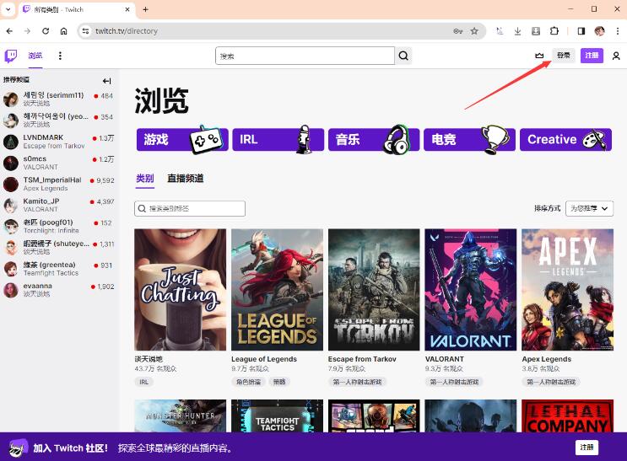
Task: Open Chrome three-dot menu
Action: (618, 30)
